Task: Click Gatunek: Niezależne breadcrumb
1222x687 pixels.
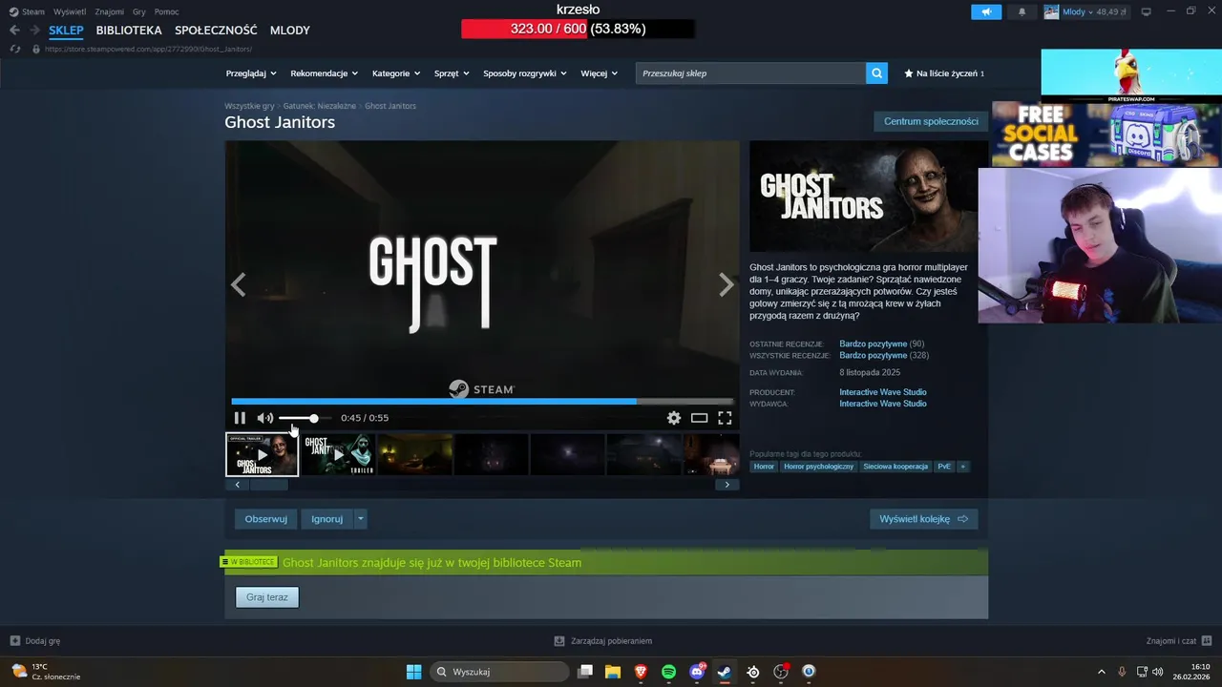Action: (x=320, y=106)
